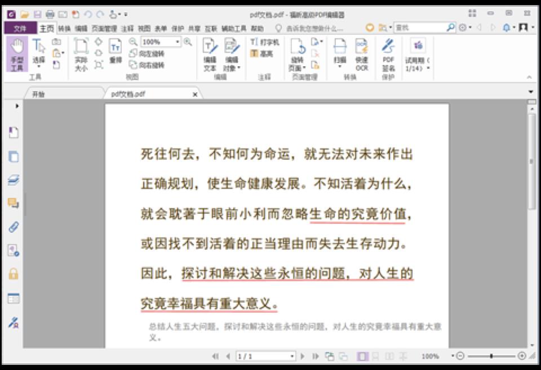Image resolution: width=541 pixels, height=370 pixels.
Task: Expand the left navigation panel arrow
Action: [16, 106]
